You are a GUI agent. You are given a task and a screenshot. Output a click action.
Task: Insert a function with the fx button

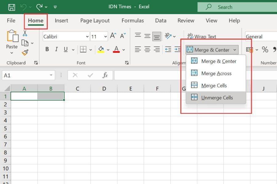point(105,75)
